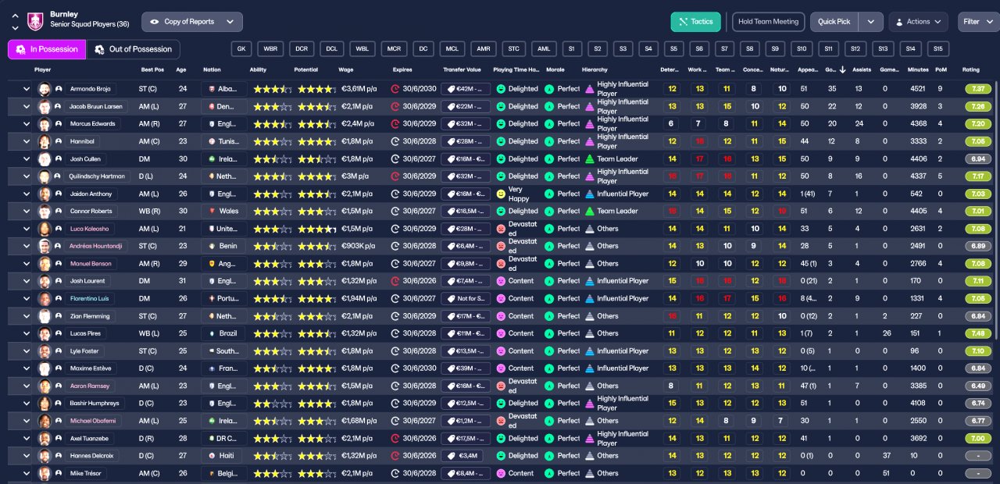The height and width of the screenshot is (484, 1000).
Task: Click the person icon beside Zian Flemming
Action: (x=58, y=316)
